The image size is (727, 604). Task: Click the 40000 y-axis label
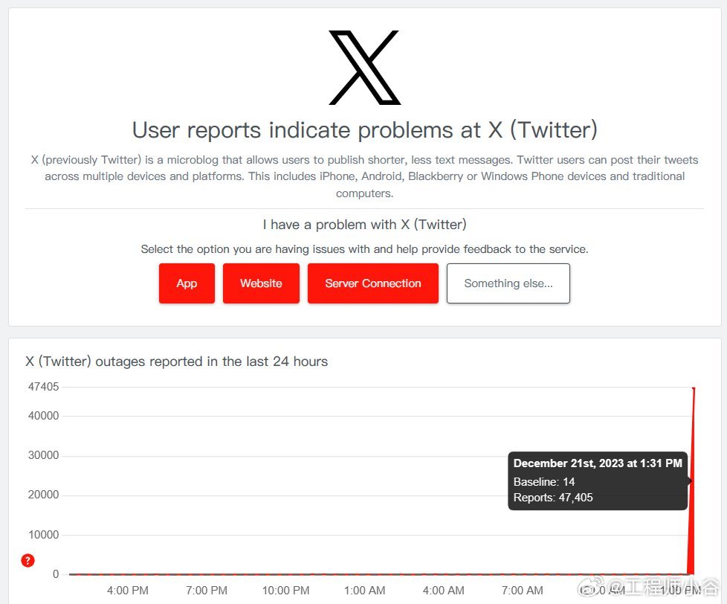coord(44,416)
